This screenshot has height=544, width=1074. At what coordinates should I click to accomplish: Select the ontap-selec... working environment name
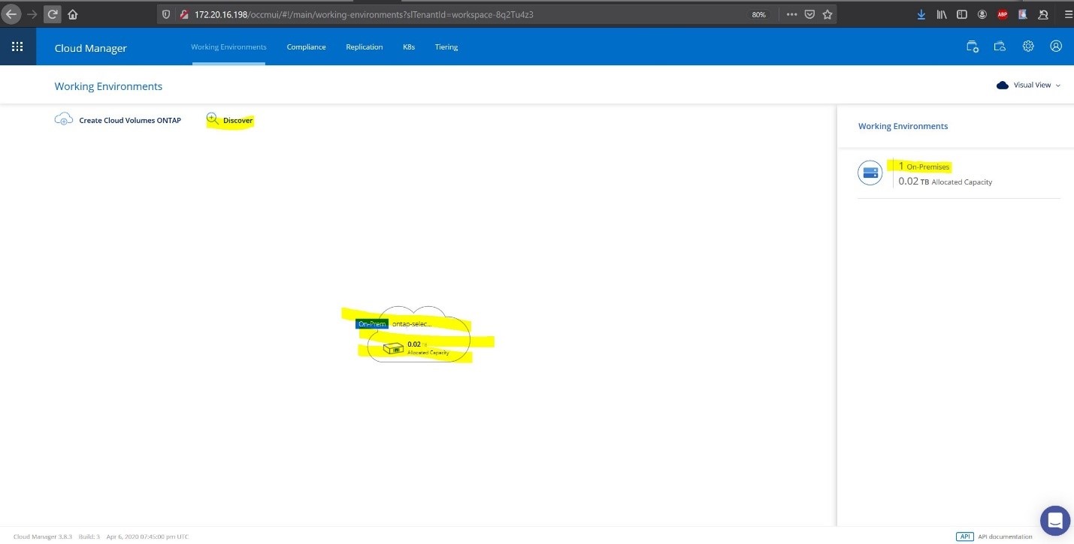point(412,324)
